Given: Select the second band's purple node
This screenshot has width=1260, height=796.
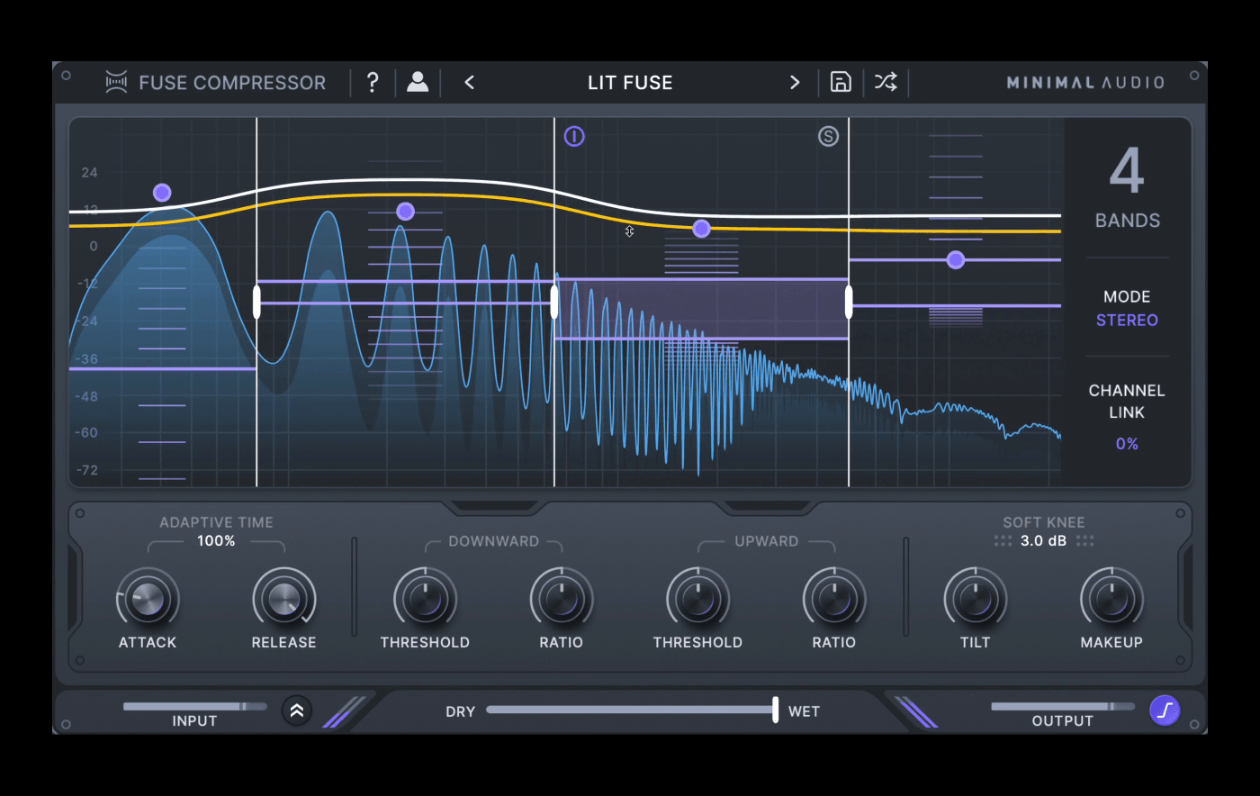Looking at the screenshot, I should click(405, 212).
